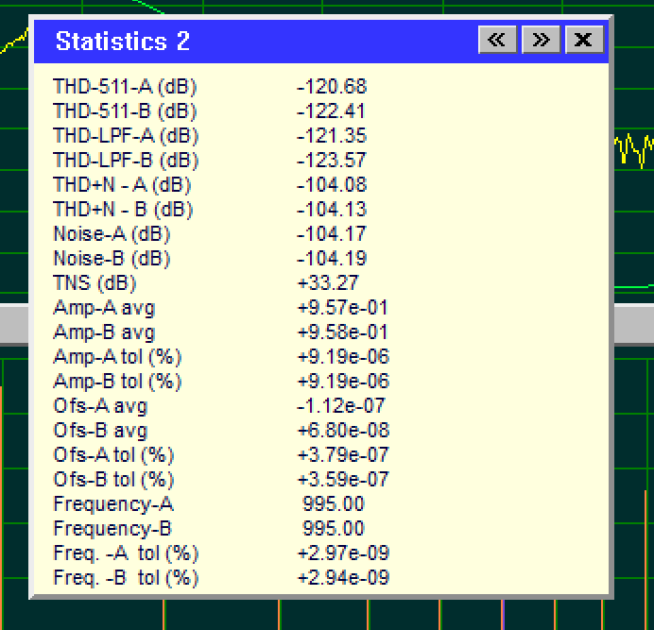Image resolution: width=654 pixels, height=630 pixels.
Task: Select value +2.97e-09
Action: coord(343,553)
